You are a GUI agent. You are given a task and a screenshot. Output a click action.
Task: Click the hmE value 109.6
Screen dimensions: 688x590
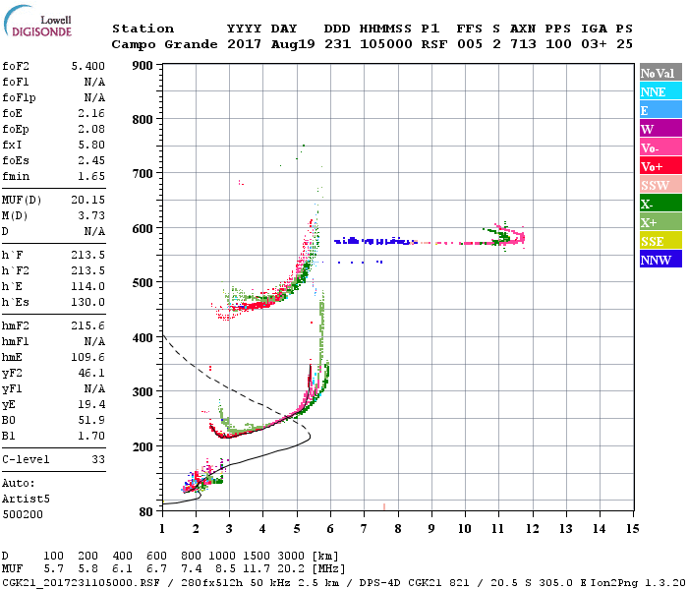[88, 357]
